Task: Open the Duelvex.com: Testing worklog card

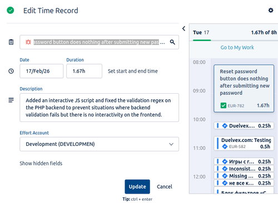Action: [244, 143]
